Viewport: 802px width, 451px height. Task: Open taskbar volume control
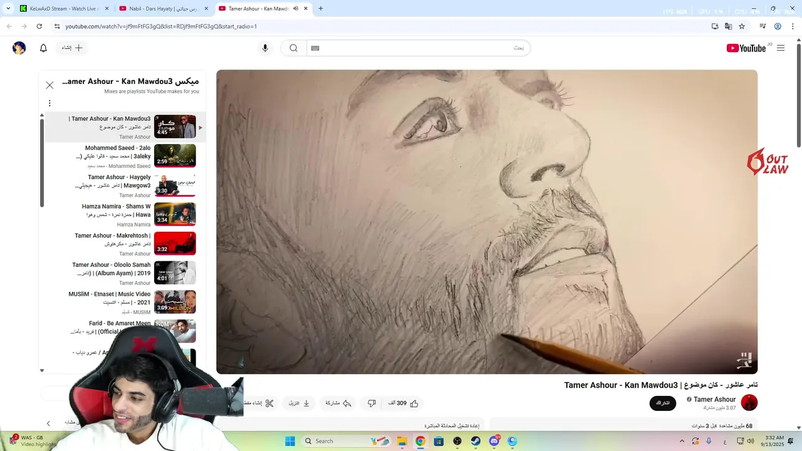[x=749, y=441]
